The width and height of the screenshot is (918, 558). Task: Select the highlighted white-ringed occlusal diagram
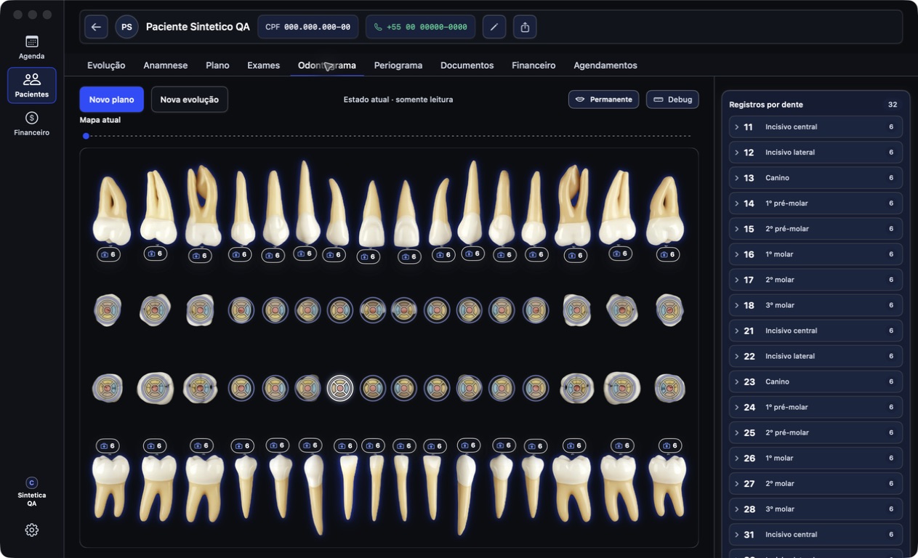[339, 388]
